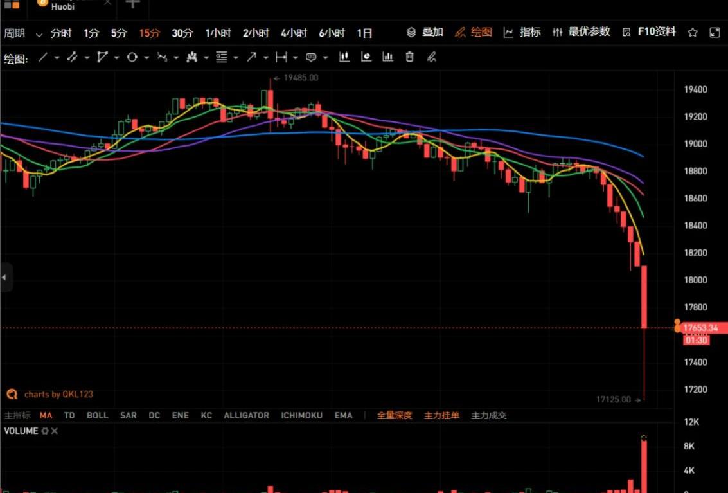Toggle the 全量深度 depth overlay

click(x=395, y=416)
